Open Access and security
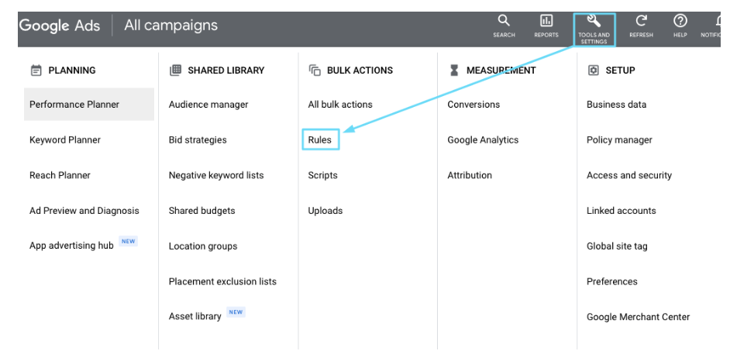730x351 pixels. tap(629, 175)
